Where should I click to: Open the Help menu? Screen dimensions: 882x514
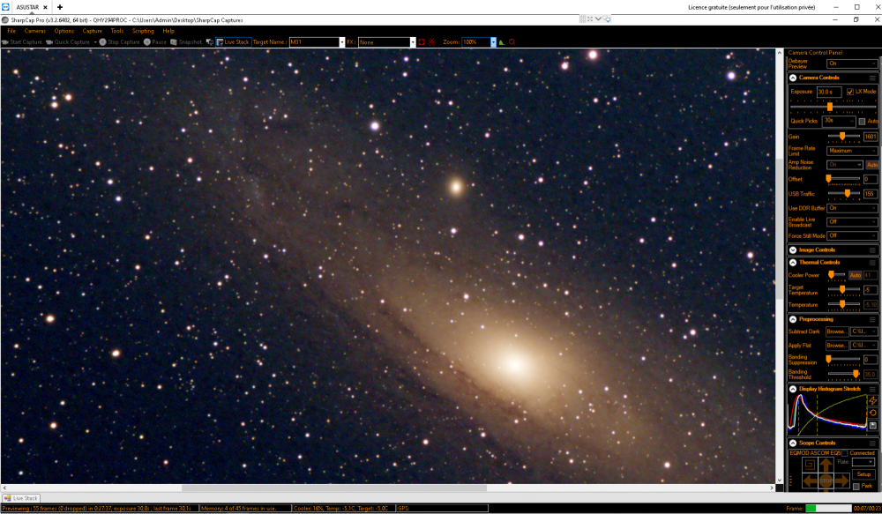[168, 31]
